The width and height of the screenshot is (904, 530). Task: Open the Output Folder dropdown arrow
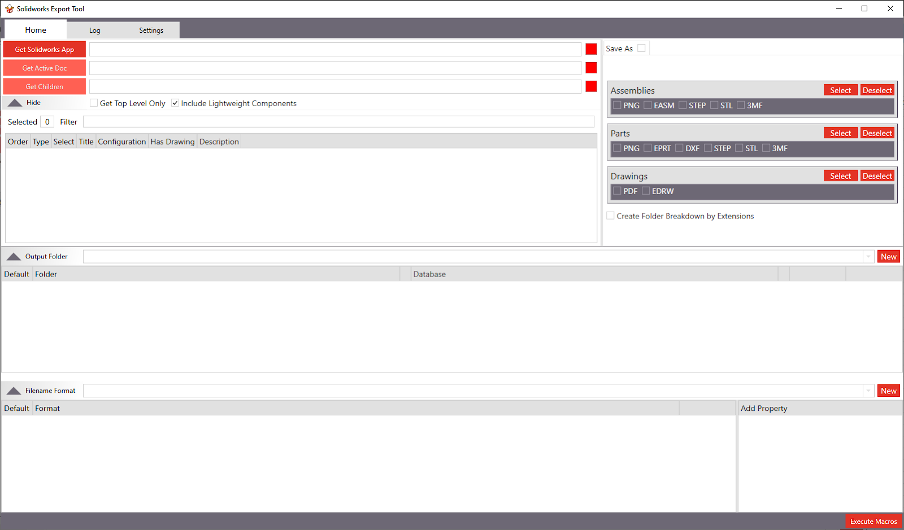point(868,257)
